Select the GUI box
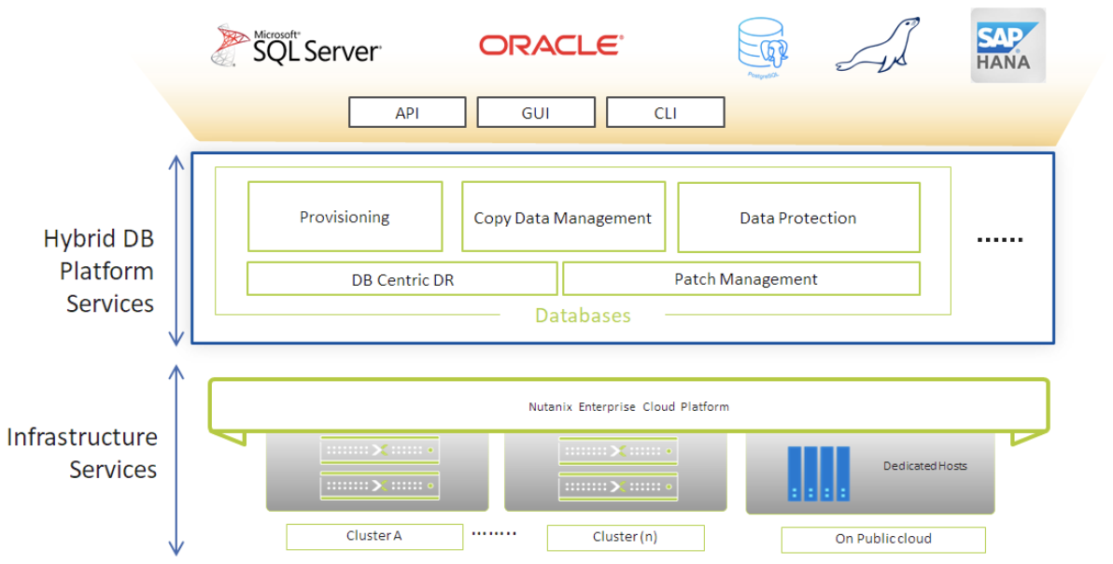Screen dimensions: 1113x564 click(536, 113)
